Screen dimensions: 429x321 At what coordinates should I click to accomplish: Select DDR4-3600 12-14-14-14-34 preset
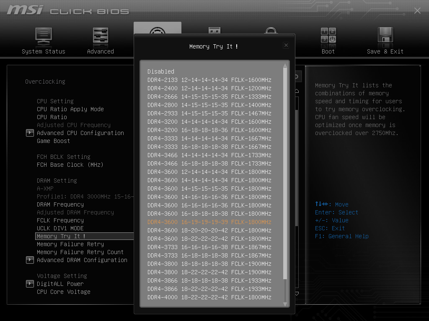[209, 172]
